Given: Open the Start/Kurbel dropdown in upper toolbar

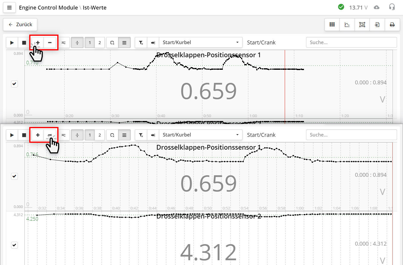Looking at the screenshot, I should (200, 43).
